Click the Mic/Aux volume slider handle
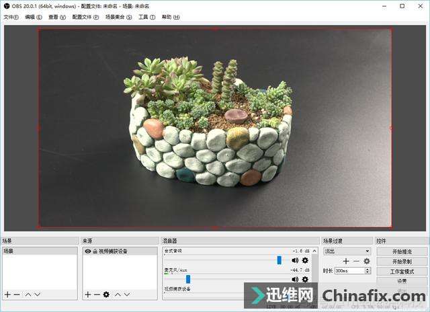 tap(188, 278)
